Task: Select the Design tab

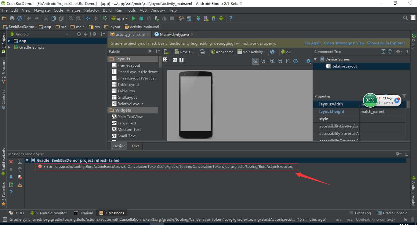Action: click(x=119, y=146)
